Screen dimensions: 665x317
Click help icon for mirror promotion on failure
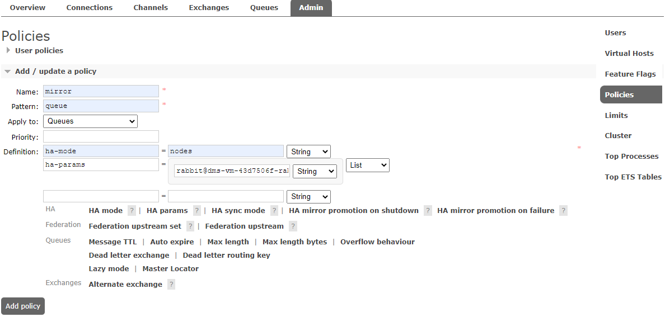click(563, 211)
